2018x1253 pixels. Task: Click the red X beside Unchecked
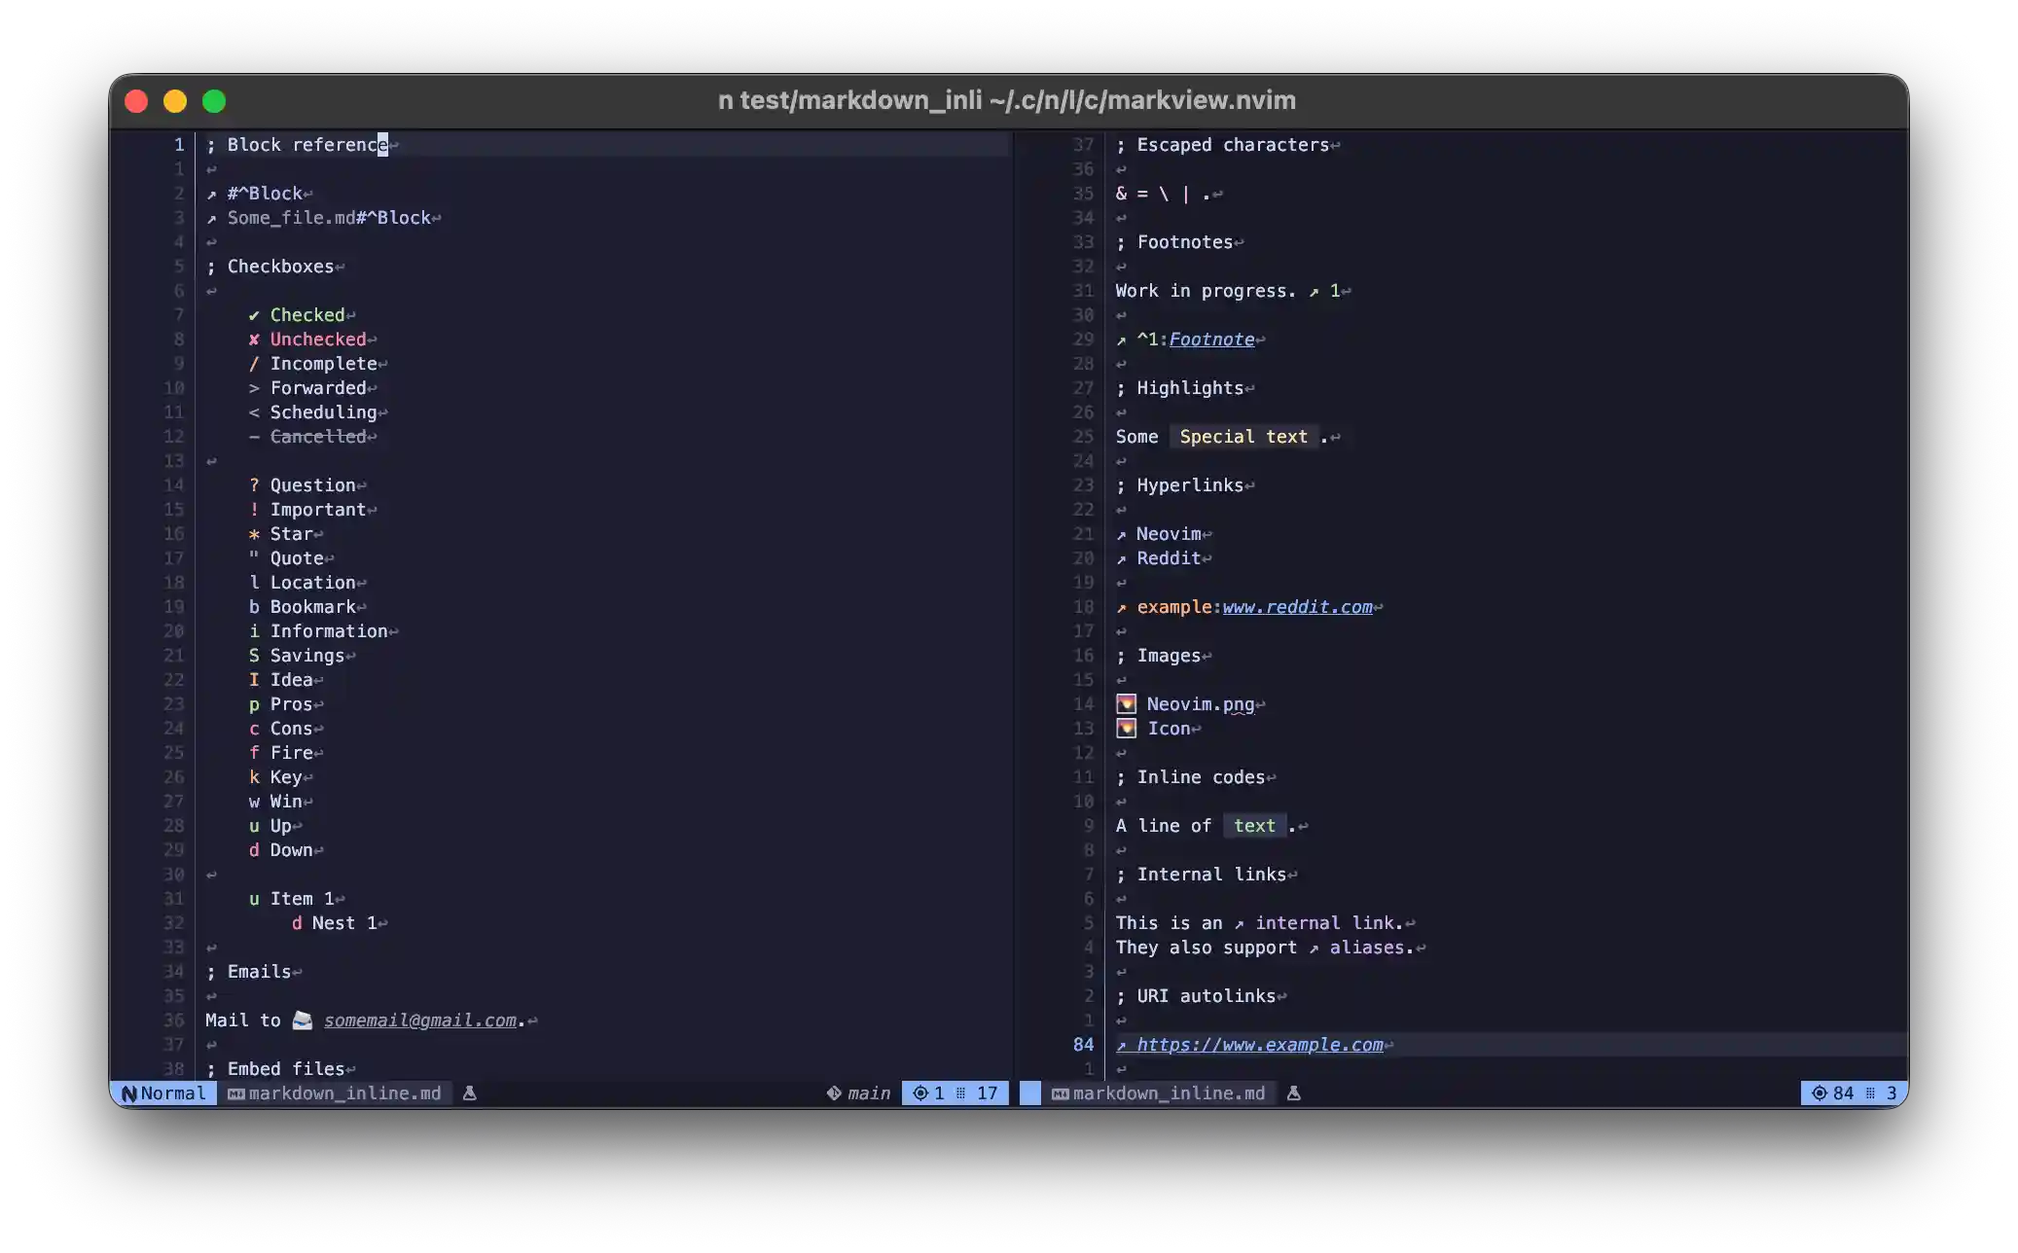[254, 340]
